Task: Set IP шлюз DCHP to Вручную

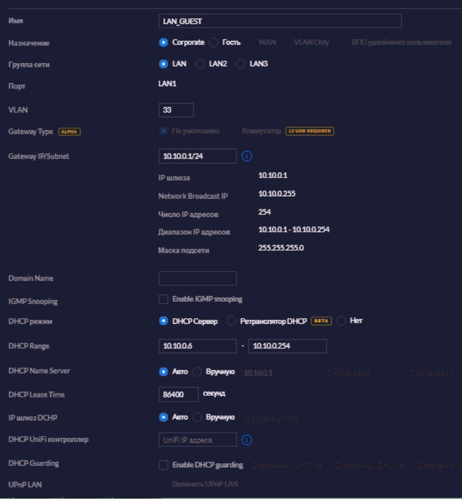Action: (x=197, y=417)
